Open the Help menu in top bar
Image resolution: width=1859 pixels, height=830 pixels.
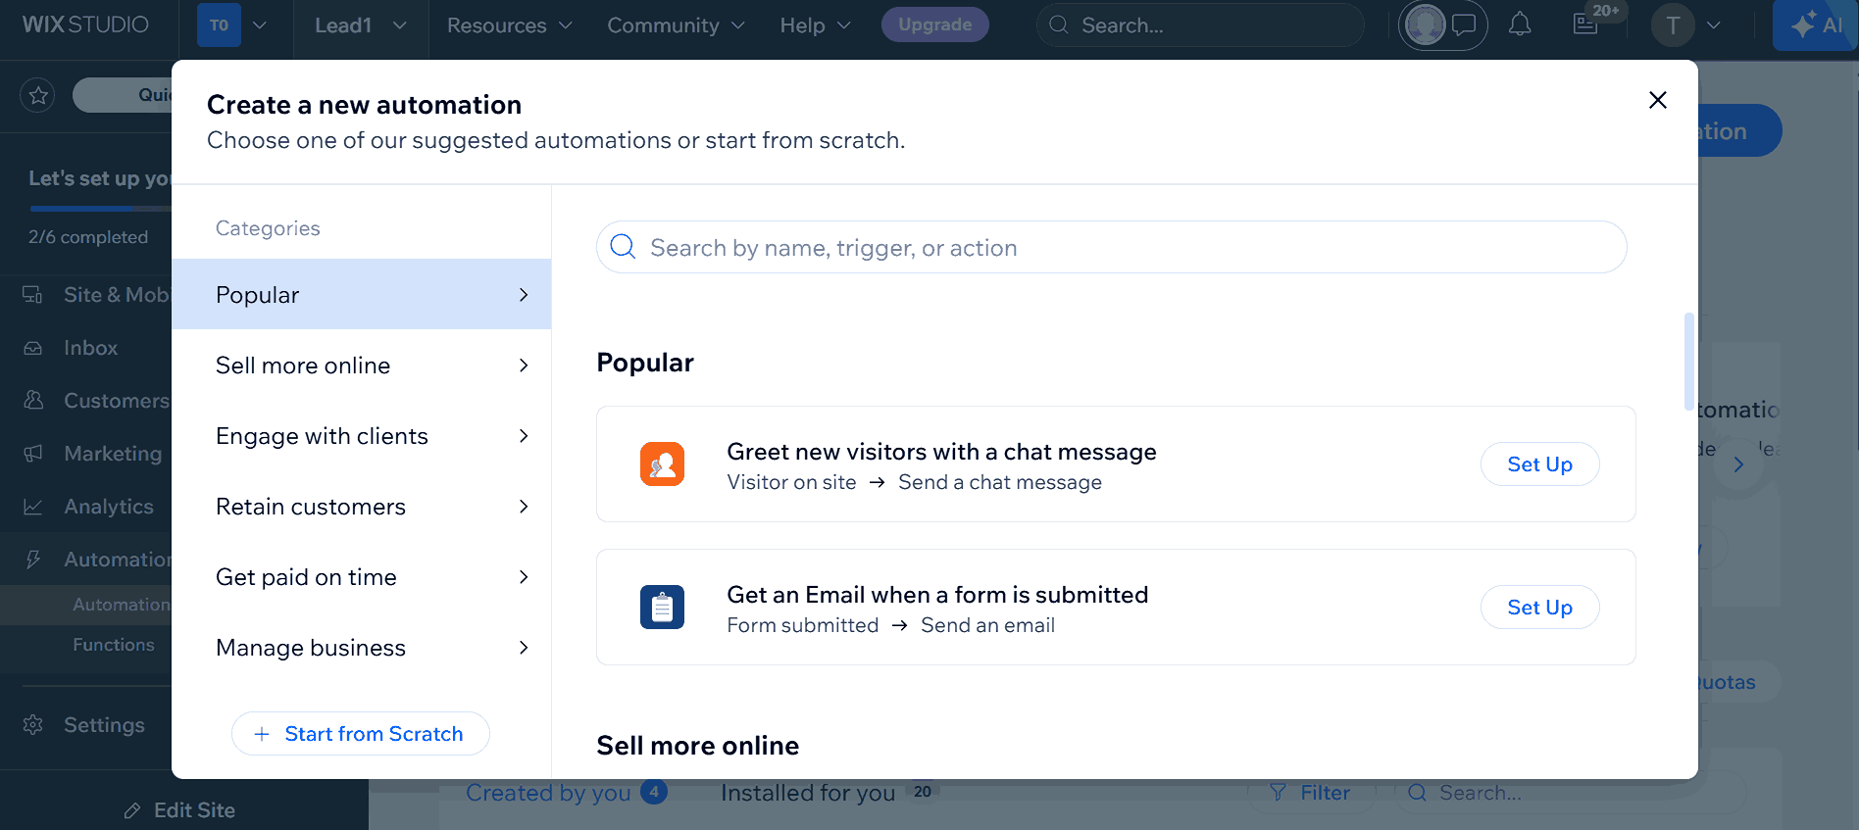coord(815,25)
